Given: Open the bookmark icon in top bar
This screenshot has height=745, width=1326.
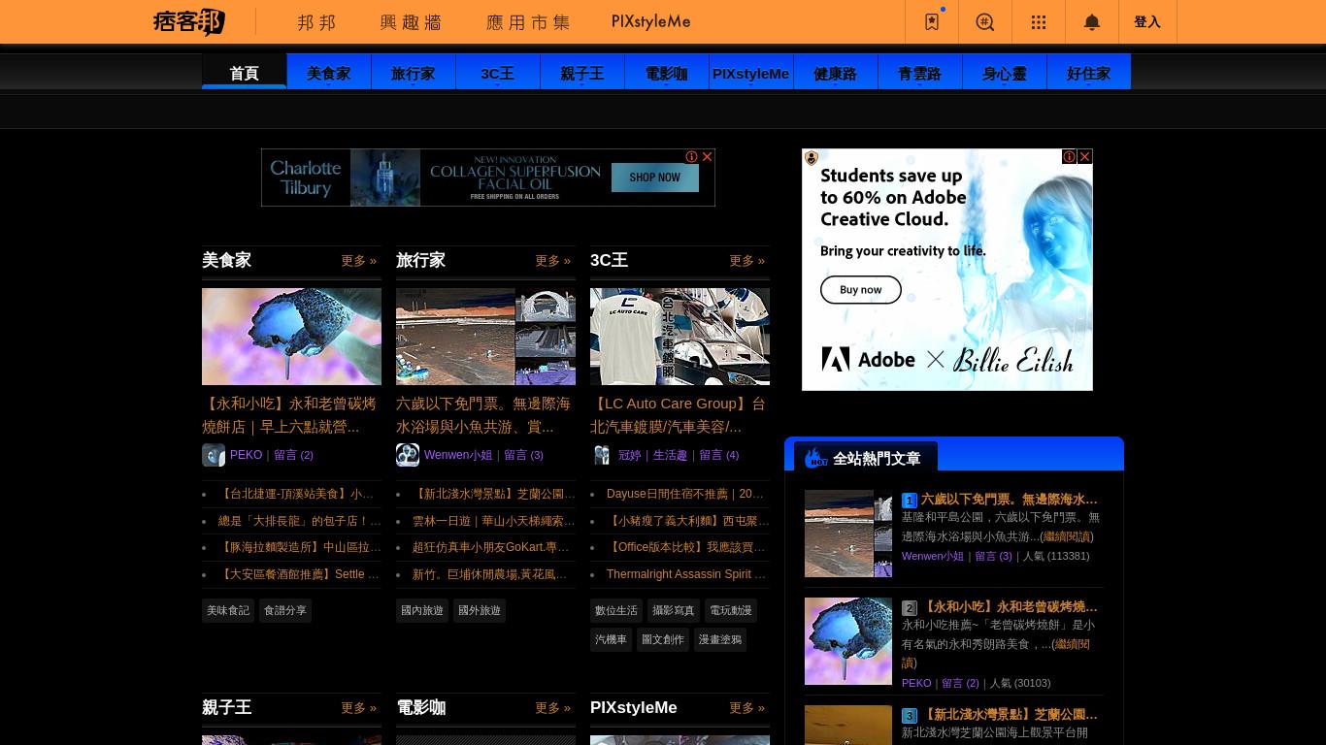Looking at the screenshot, I should pyautogui.click(x=932, y=21).
